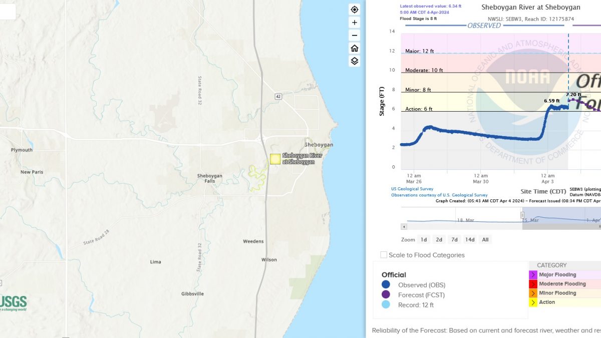Click the range navigator left handle
The width and height of the screenshot is (601, 338).
coord(522,215)
